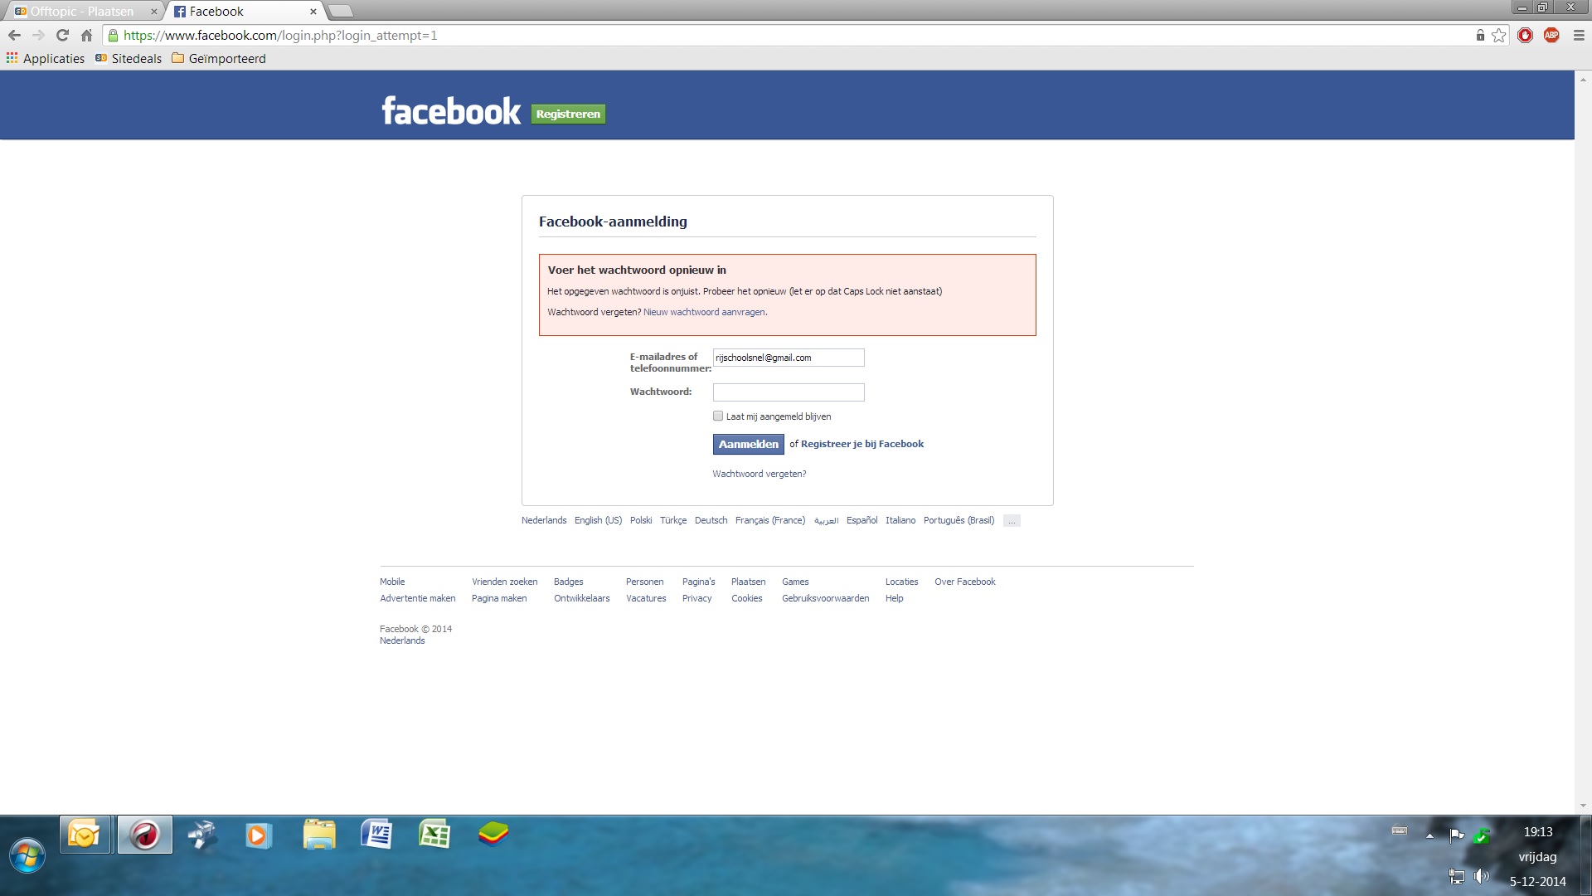
Task: Click the browser forward arrow
Action: [38, 36]
